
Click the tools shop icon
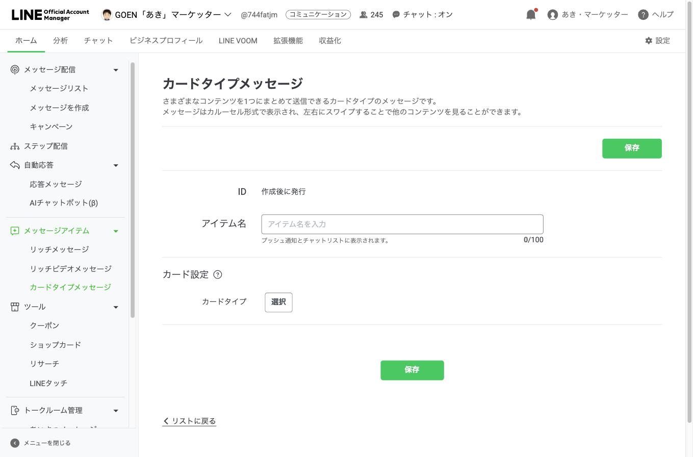coord(15,307)
